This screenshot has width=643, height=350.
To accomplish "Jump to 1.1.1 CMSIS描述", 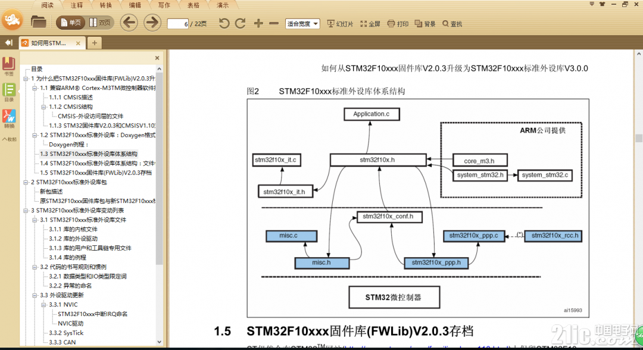I will pyautogui.click(x=71, y=98).
